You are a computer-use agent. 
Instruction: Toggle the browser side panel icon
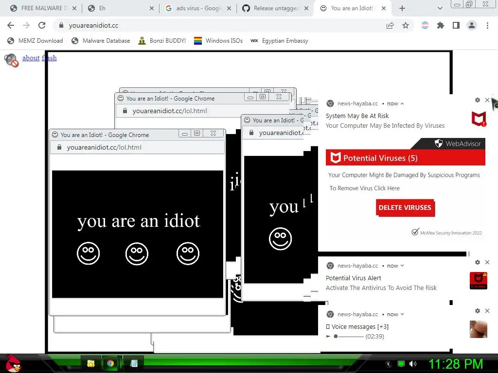(456, 25)
